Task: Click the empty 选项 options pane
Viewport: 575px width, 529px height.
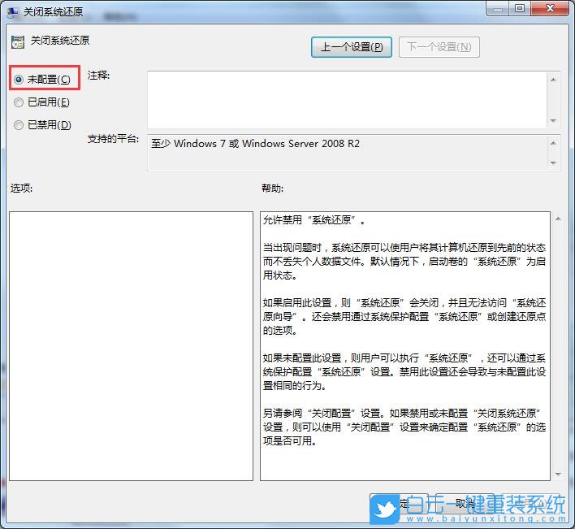Action: (131, 346)
